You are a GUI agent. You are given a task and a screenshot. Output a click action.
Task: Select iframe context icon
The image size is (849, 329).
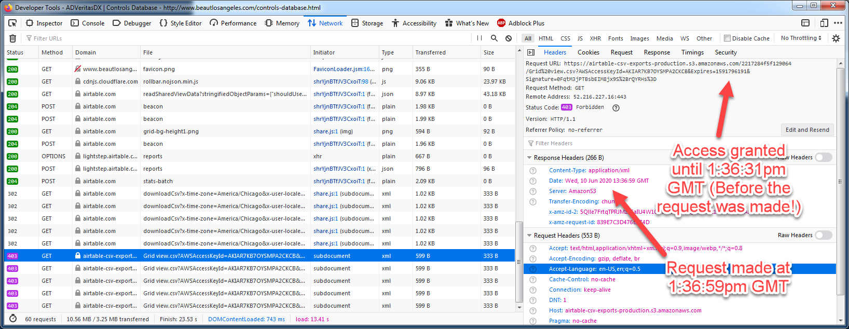point(805,23)
